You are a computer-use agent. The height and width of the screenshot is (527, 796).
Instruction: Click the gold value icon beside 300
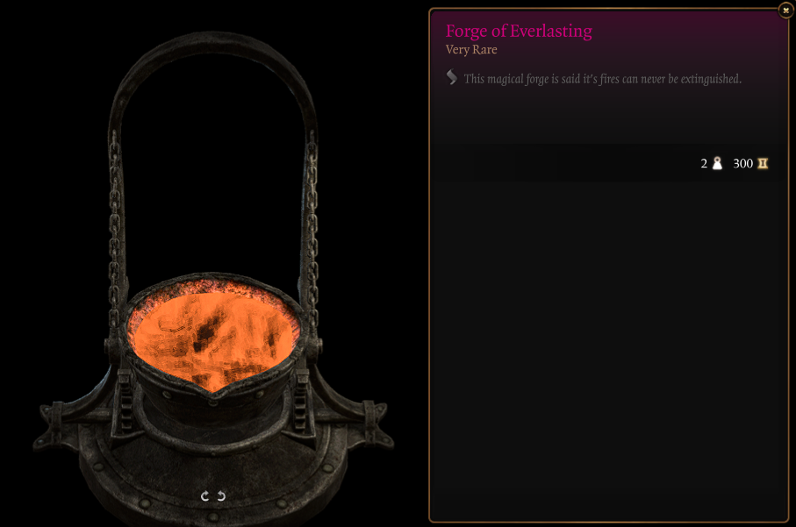point(763,163)
